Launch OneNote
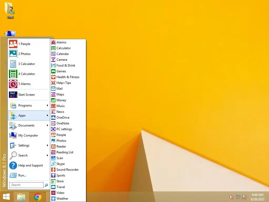The image size is (269, 202). 68,123
